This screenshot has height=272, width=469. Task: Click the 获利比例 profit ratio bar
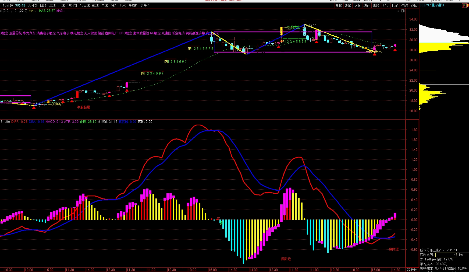coord(452,255)
